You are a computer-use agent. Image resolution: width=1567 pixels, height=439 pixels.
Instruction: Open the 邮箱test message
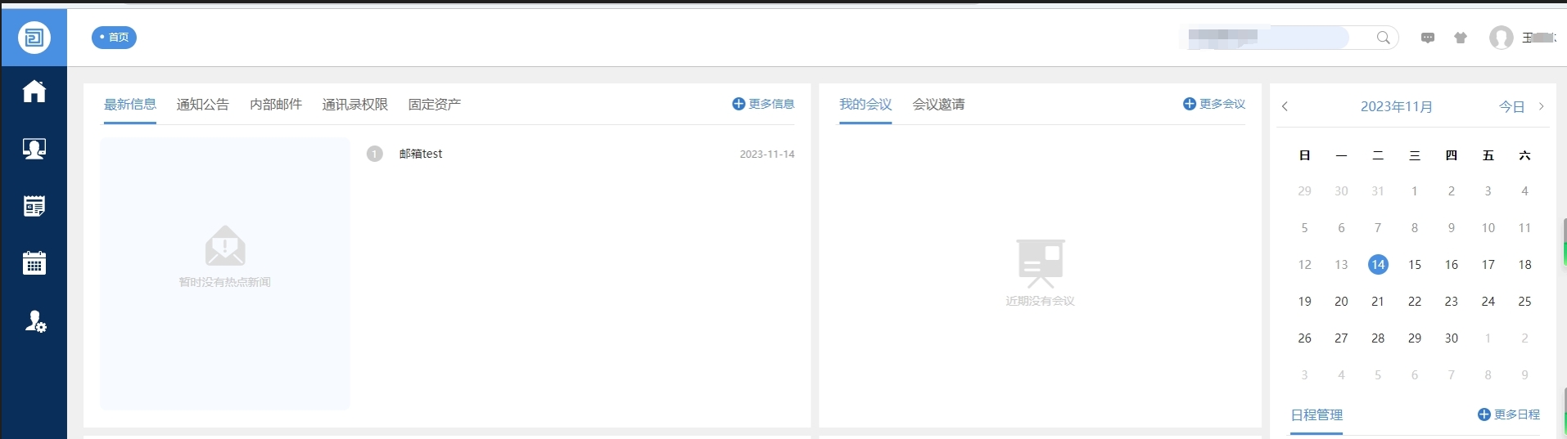coord(421,154)
